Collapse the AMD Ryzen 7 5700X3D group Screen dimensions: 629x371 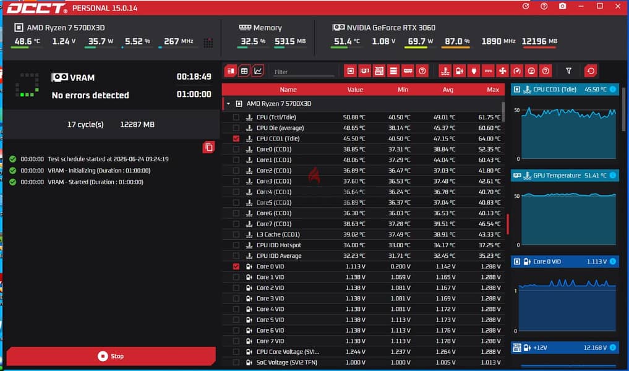point(228,103)
